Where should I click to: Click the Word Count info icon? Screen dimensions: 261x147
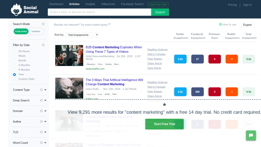click(x=41, y=143)
